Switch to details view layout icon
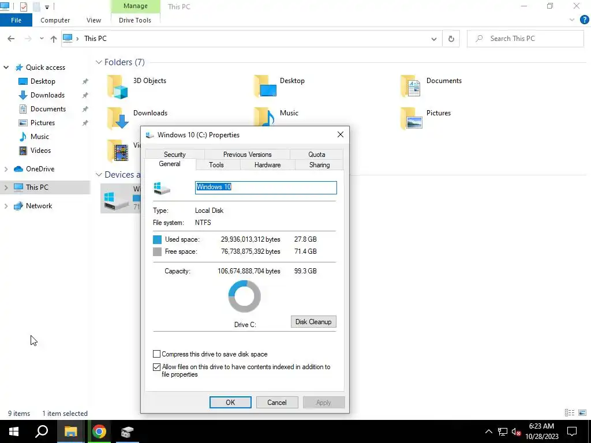 [x=570, y=413]
